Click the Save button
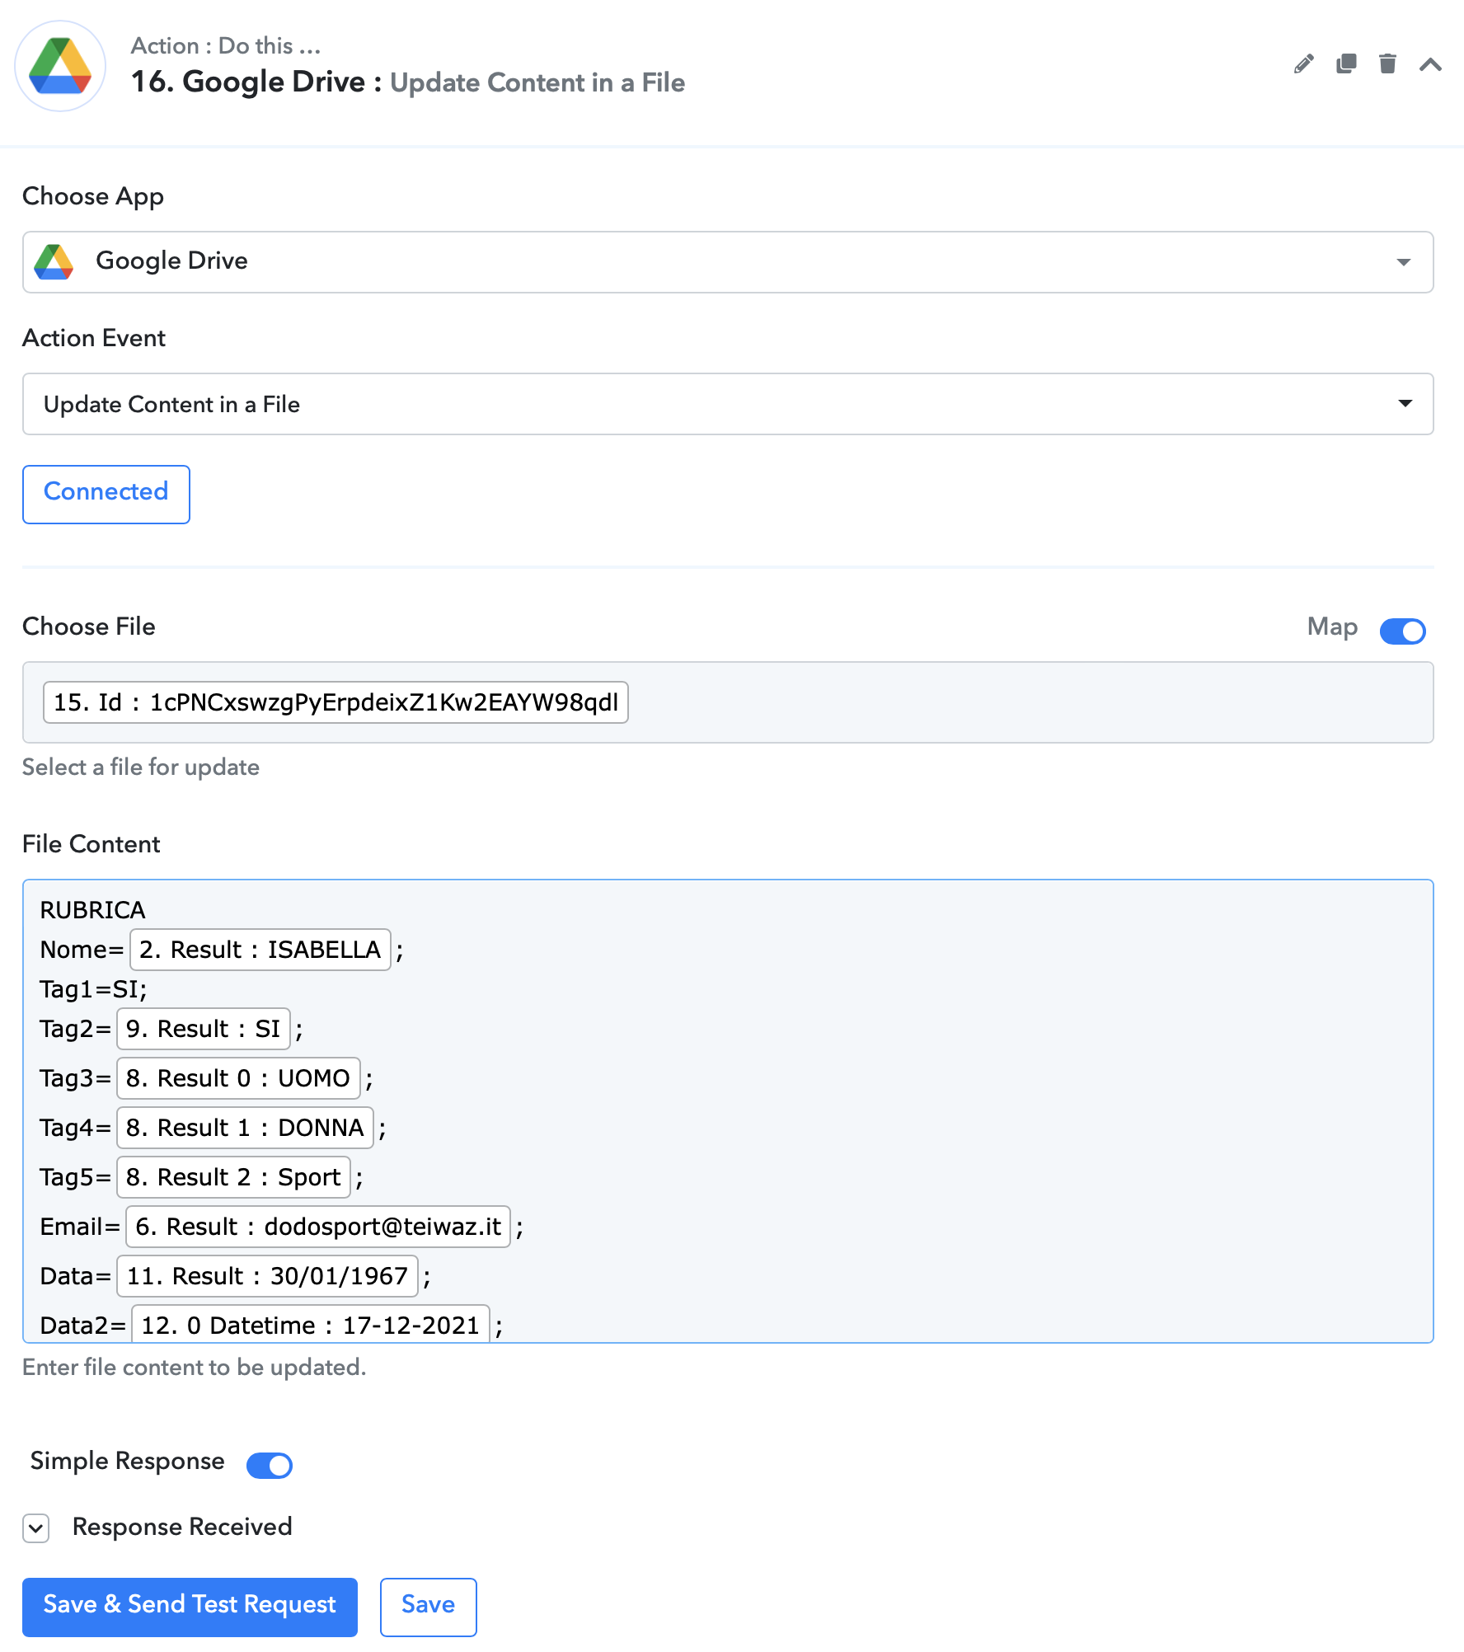1464x1652 pixels. click(x=429, y=1607)
